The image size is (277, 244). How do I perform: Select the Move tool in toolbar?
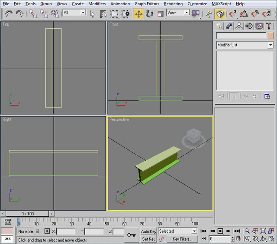(x=138, y=14)
